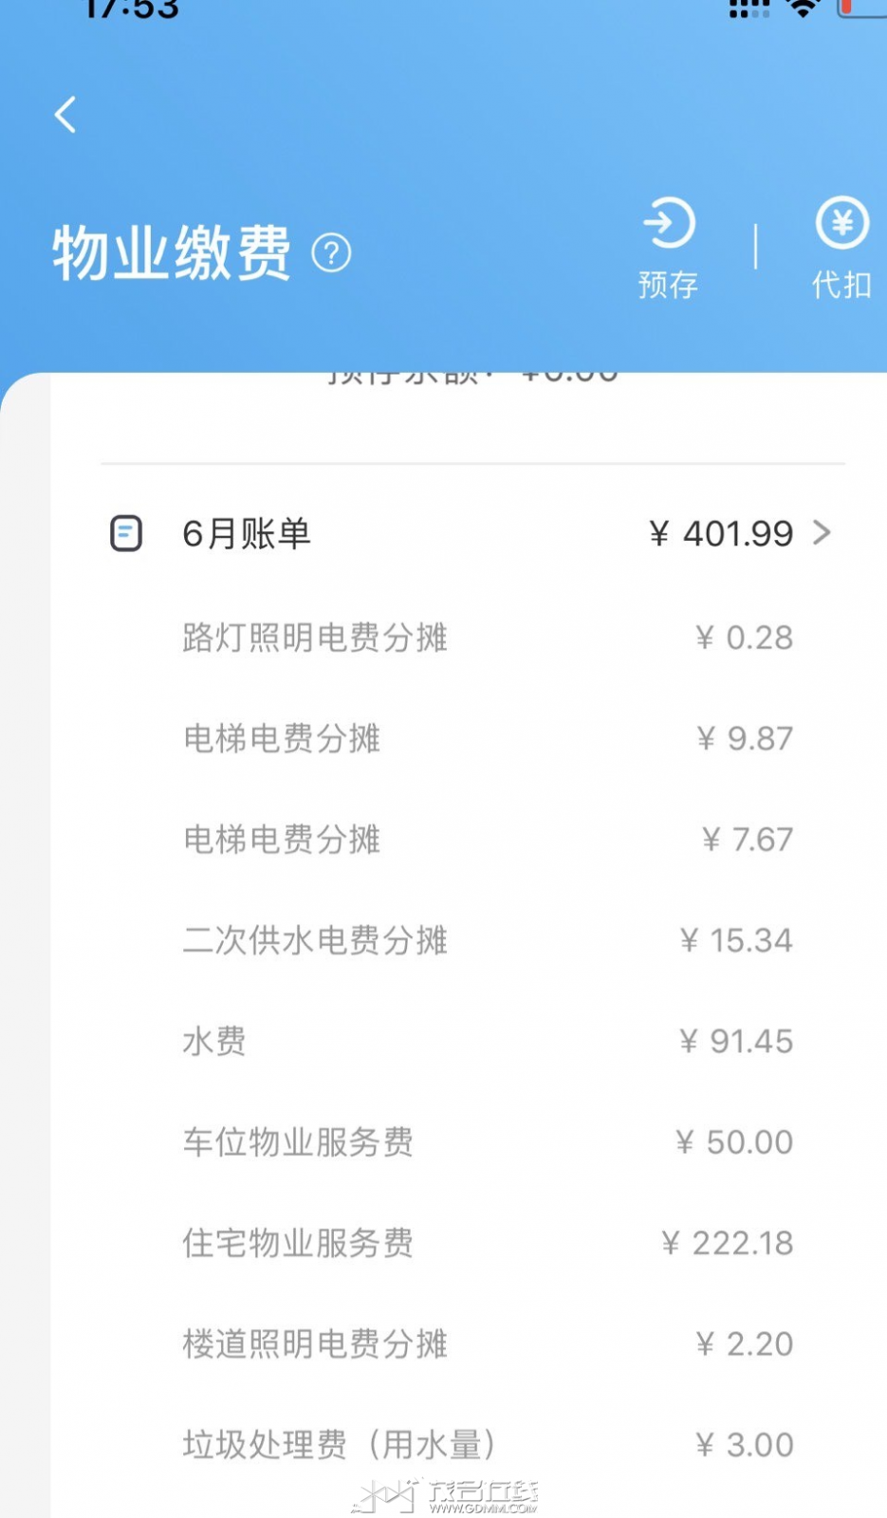Image resolution: width=887 pixels, height=1518 pixels.
Task: Tap the 楼道照明电费分摊 row
Action: pyautogui.click(x=315, y=1343)
